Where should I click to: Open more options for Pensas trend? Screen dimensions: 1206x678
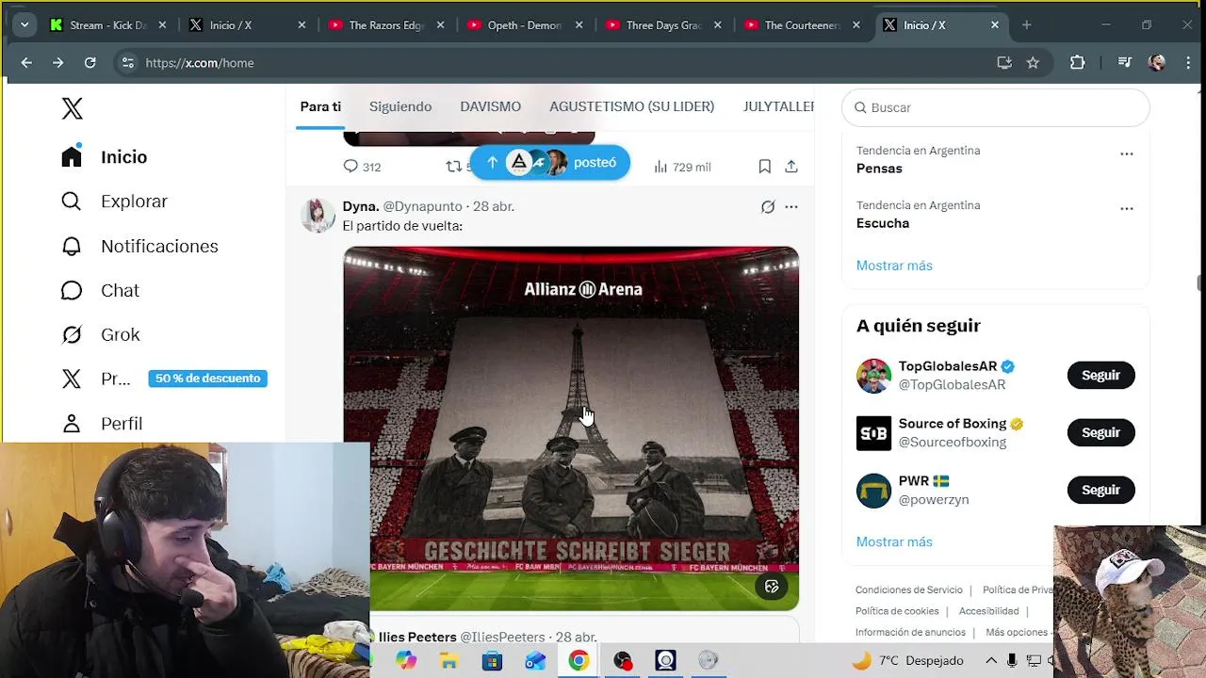pos(1127,153)
